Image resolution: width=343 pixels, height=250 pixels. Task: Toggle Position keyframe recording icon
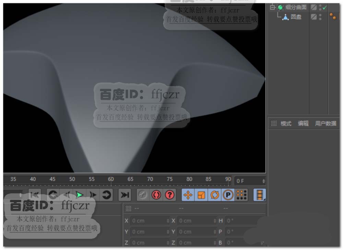(188, 195)
